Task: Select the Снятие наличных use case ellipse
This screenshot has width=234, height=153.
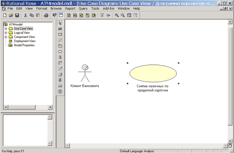Action: [x=153, y=73]
